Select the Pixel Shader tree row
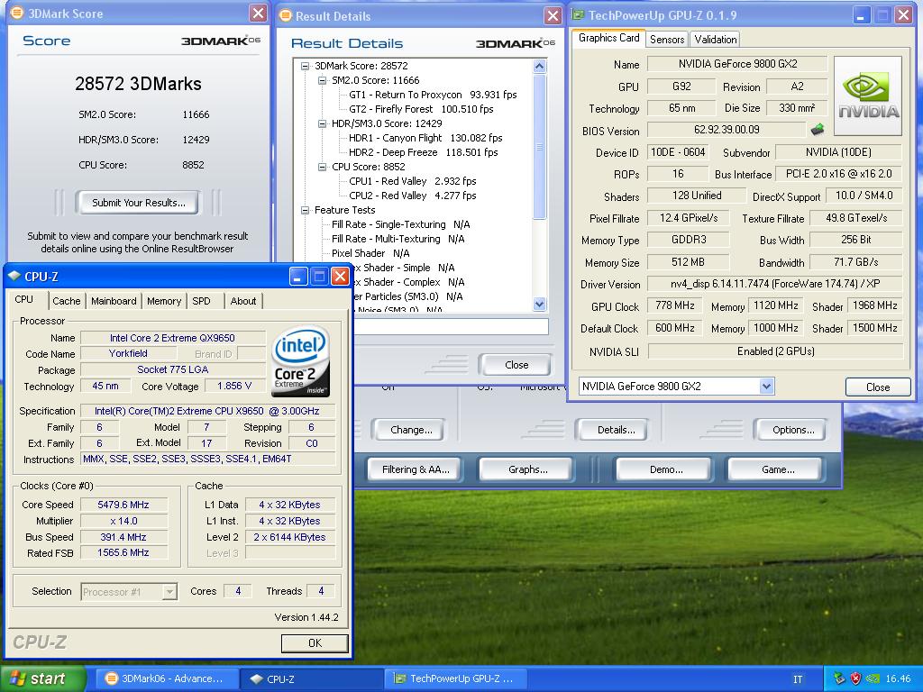Image resolution: width=923 pixels, height=692 pixels. (x=370, y=253)
